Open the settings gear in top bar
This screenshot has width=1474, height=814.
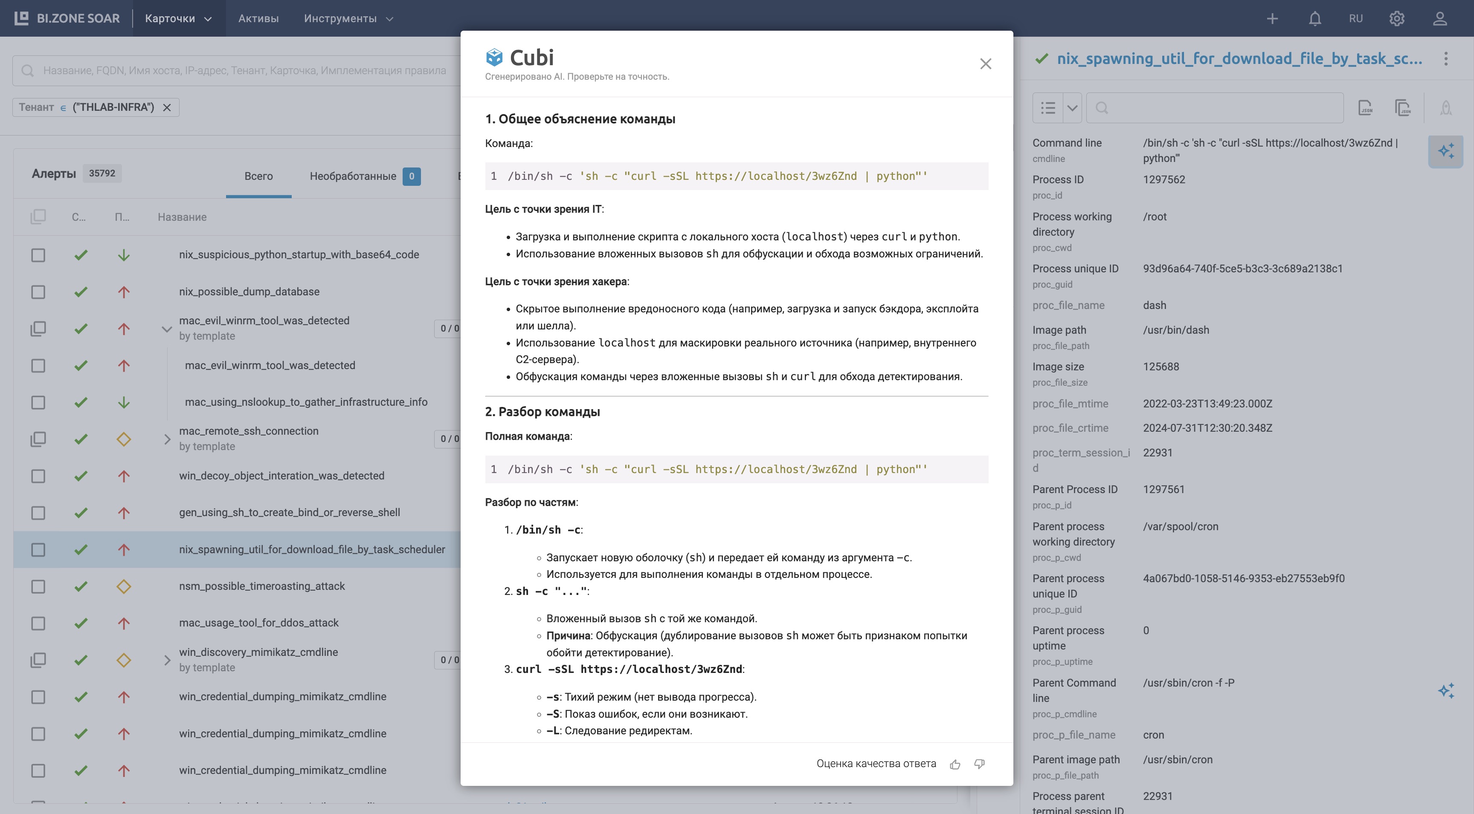click(x=1397, y=19)
